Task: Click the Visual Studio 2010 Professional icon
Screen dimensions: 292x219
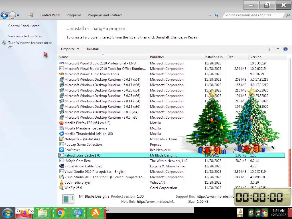Action: point(62,63)
